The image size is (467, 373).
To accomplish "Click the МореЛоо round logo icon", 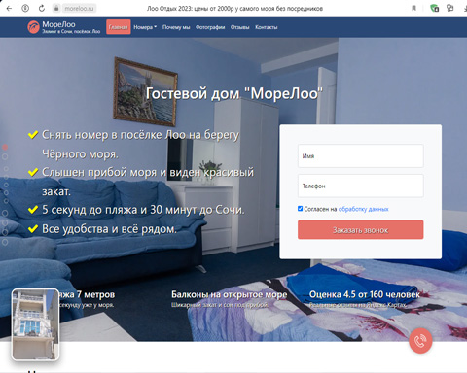I will (x=33, y=27).
